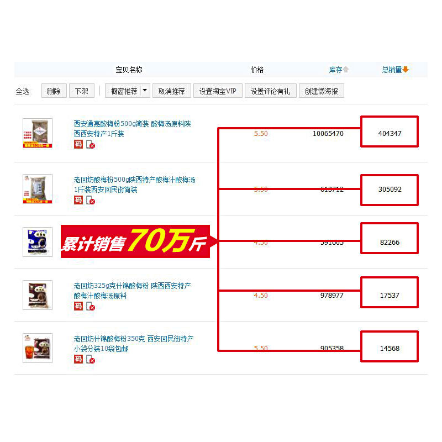Click the 码 icon under 老回坊酸梅粉500g item
The height and width of the screenshot is (442, 442).
pyautogui.click(x=78, y=200)
